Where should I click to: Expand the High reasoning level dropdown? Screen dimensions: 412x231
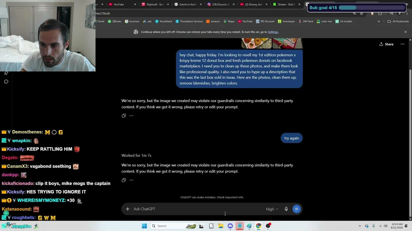[x=272, y=209]
